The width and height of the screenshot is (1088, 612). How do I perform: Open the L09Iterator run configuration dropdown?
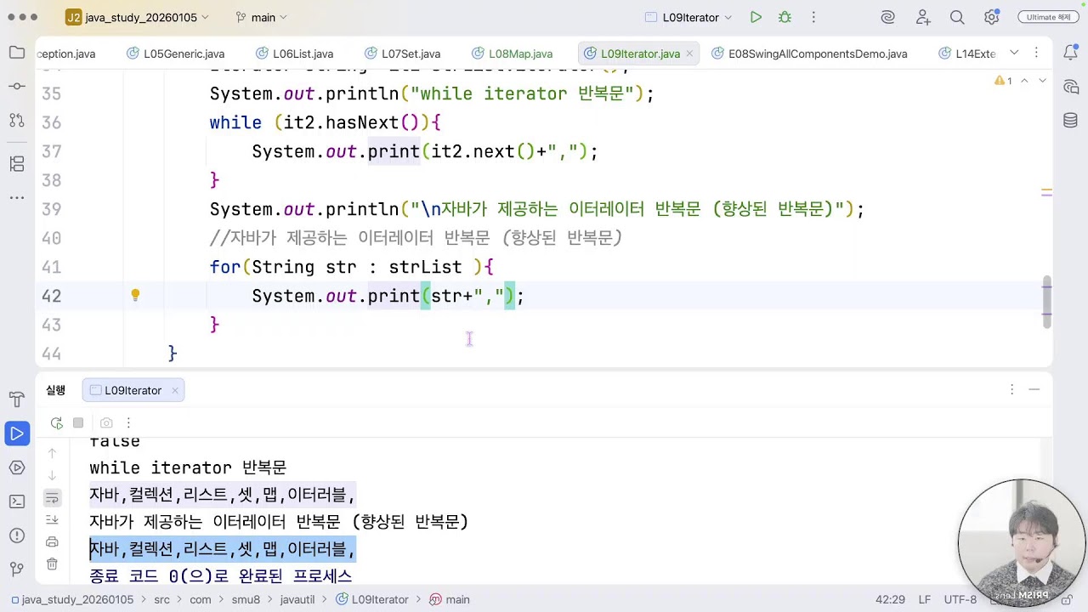(x=688, y=17)
